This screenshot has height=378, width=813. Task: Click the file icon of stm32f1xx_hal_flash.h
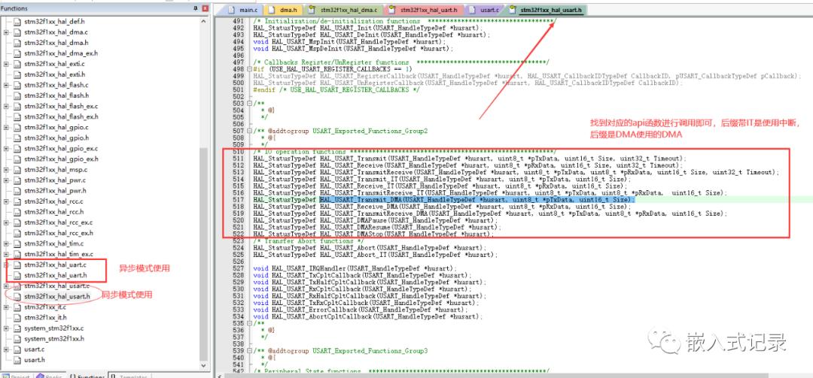tap(17, 95)
